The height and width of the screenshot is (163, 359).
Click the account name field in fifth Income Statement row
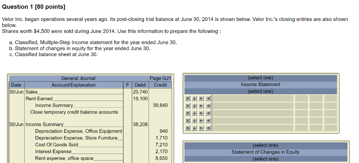coord(253,128)
